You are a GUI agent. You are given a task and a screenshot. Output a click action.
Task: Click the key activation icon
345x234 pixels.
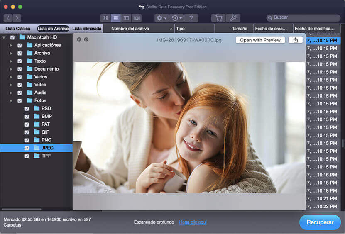click(233, 18)
